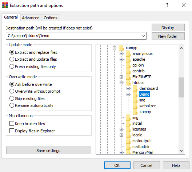Click the anonymous folder icon
192x172 pixels.
[x=128, y=53]
